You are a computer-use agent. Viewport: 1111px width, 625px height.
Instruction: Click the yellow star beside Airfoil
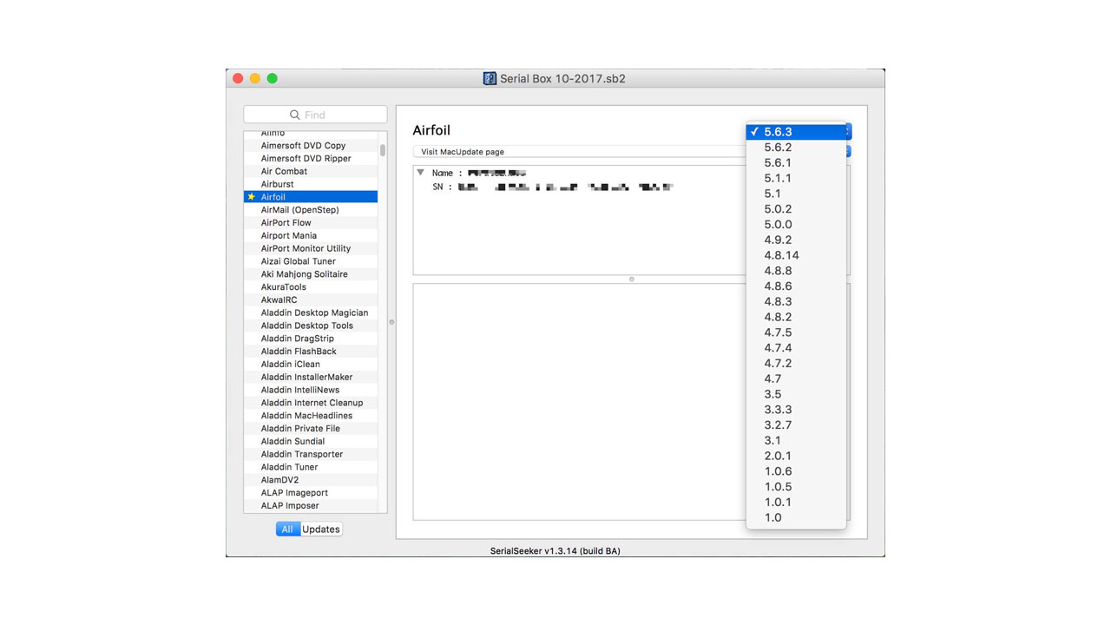coord(252,197)
